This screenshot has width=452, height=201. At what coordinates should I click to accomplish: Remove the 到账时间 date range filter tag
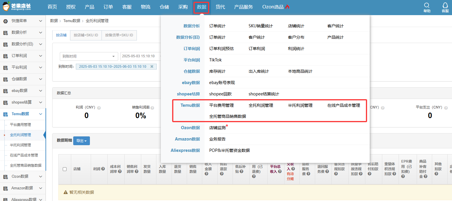[152, 67]
